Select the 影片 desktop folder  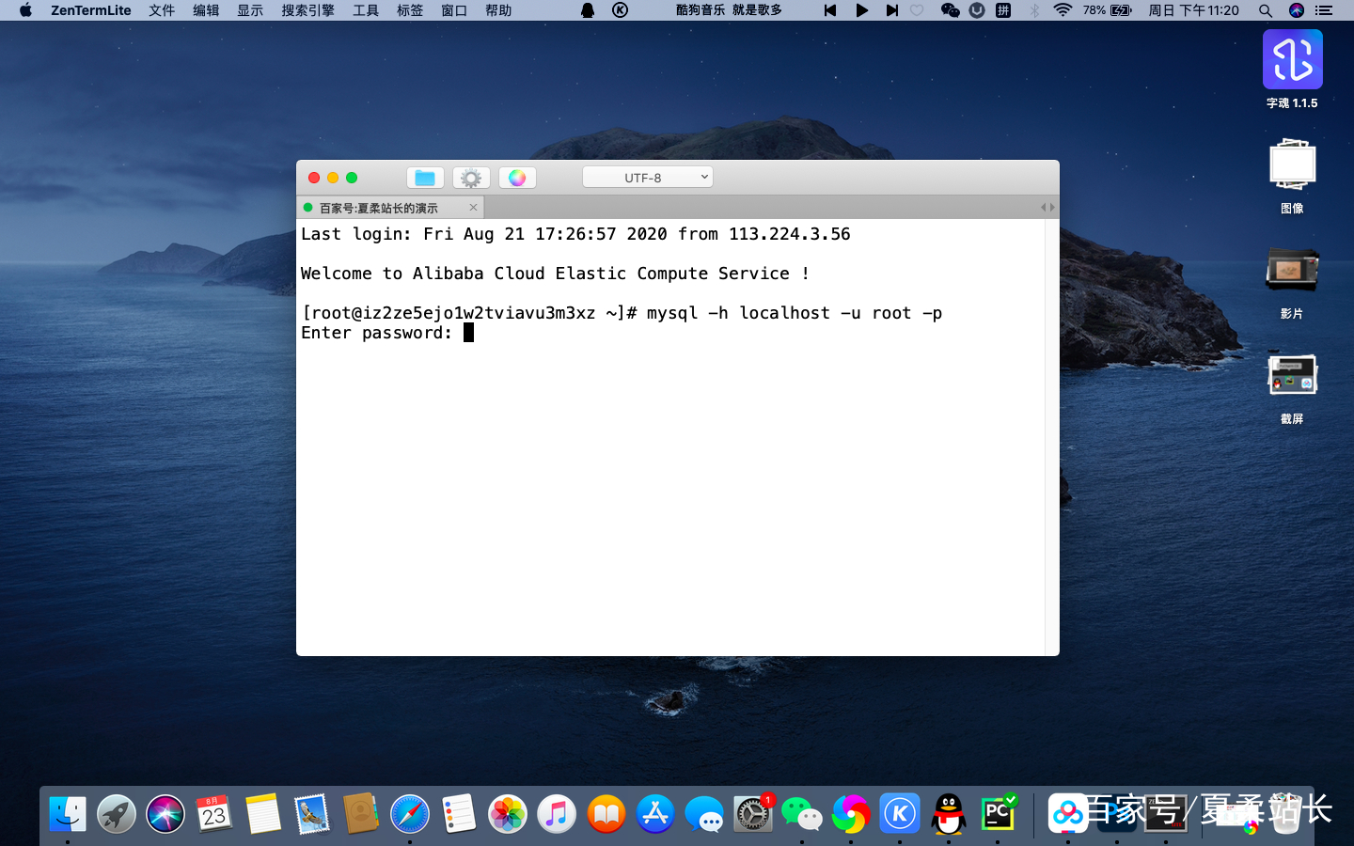pyautogui.click(x=1292, y=281)
